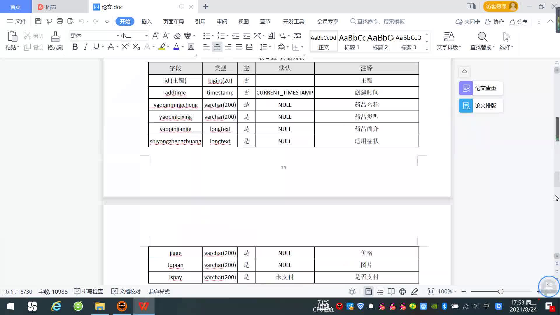Open the Page Layout (页面布局) ribbon tab

[173, 21]
